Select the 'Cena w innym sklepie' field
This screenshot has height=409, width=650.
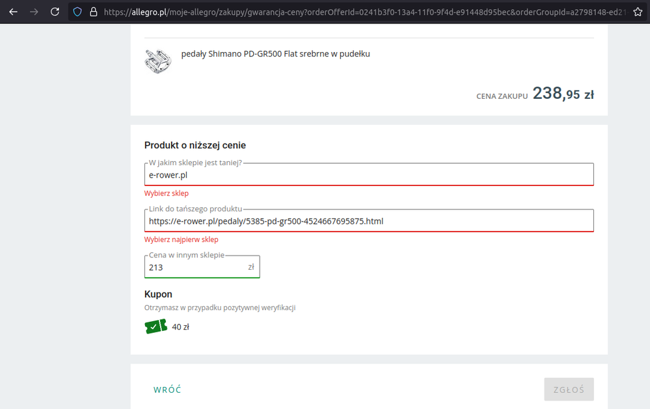tap(195, 267)
